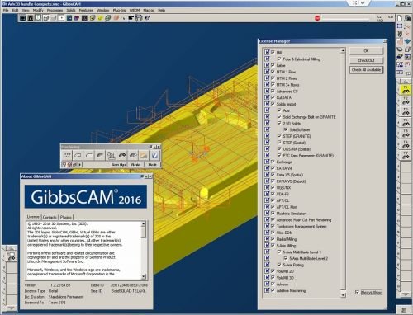Select tool tile T4 in the tool list
This screenshot has height=315, width=413.
[406, 123]
